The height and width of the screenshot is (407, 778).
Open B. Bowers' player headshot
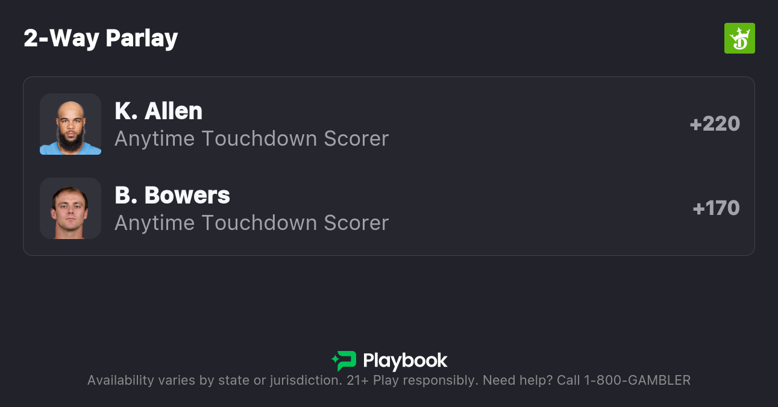tap(71, 208)
